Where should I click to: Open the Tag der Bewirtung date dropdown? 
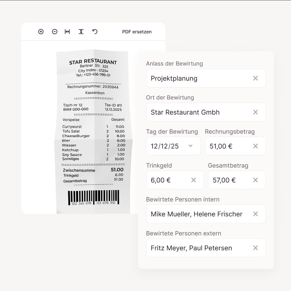click(190, 146)
